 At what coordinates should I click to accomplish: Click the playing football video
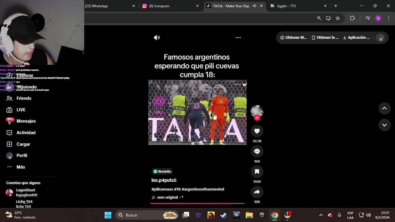coord(197,113)
